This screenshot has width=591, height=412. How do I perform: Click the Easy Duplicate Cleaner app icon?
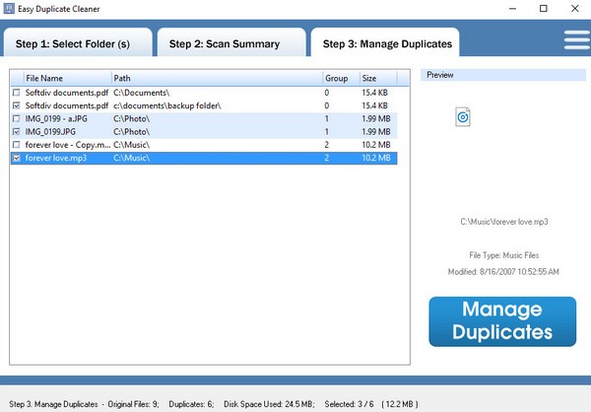[9, 9]
